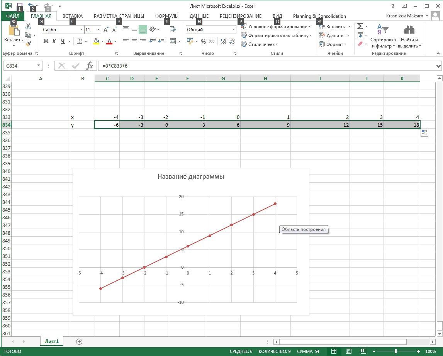
Task: Add a new sheet with plus icon
Action: 79,341
